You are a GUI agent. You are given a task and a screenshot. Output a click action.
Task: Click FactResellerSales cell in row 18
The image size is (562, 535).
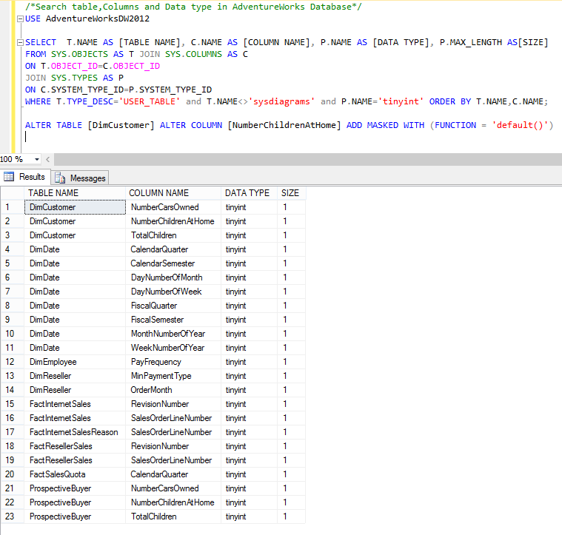tap(75, 446)
